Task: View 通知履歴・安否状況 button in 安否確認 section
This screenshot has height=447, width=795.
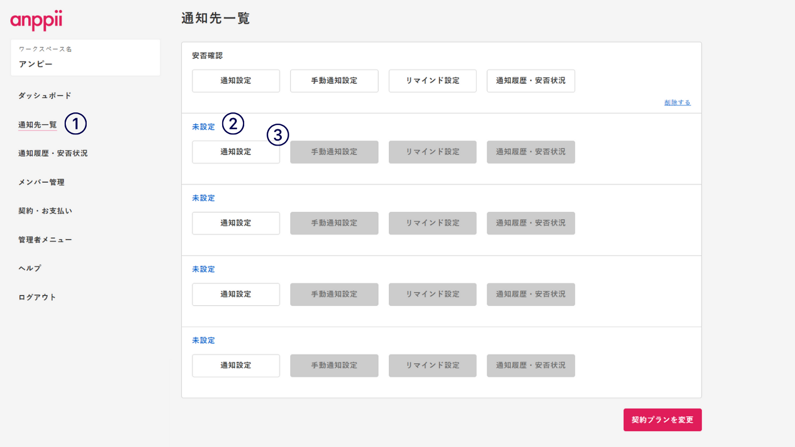Action: click(x=531, y=81)
